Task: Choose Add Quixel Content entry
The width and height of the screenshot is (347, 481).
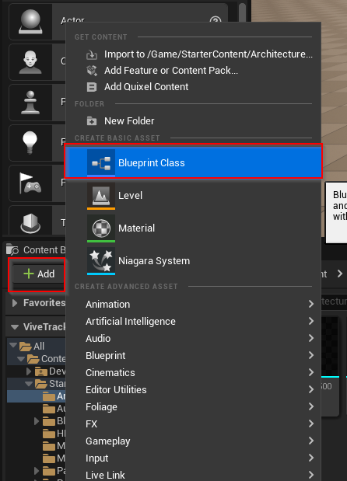Action: point(146,87)
